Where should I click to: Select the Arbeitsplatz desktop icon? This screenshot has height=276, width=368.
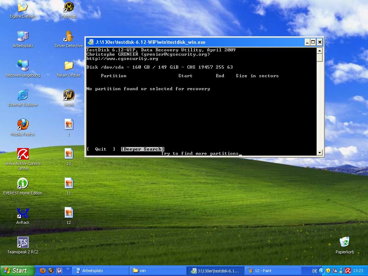pyautogui.click(x=23, y=39)
